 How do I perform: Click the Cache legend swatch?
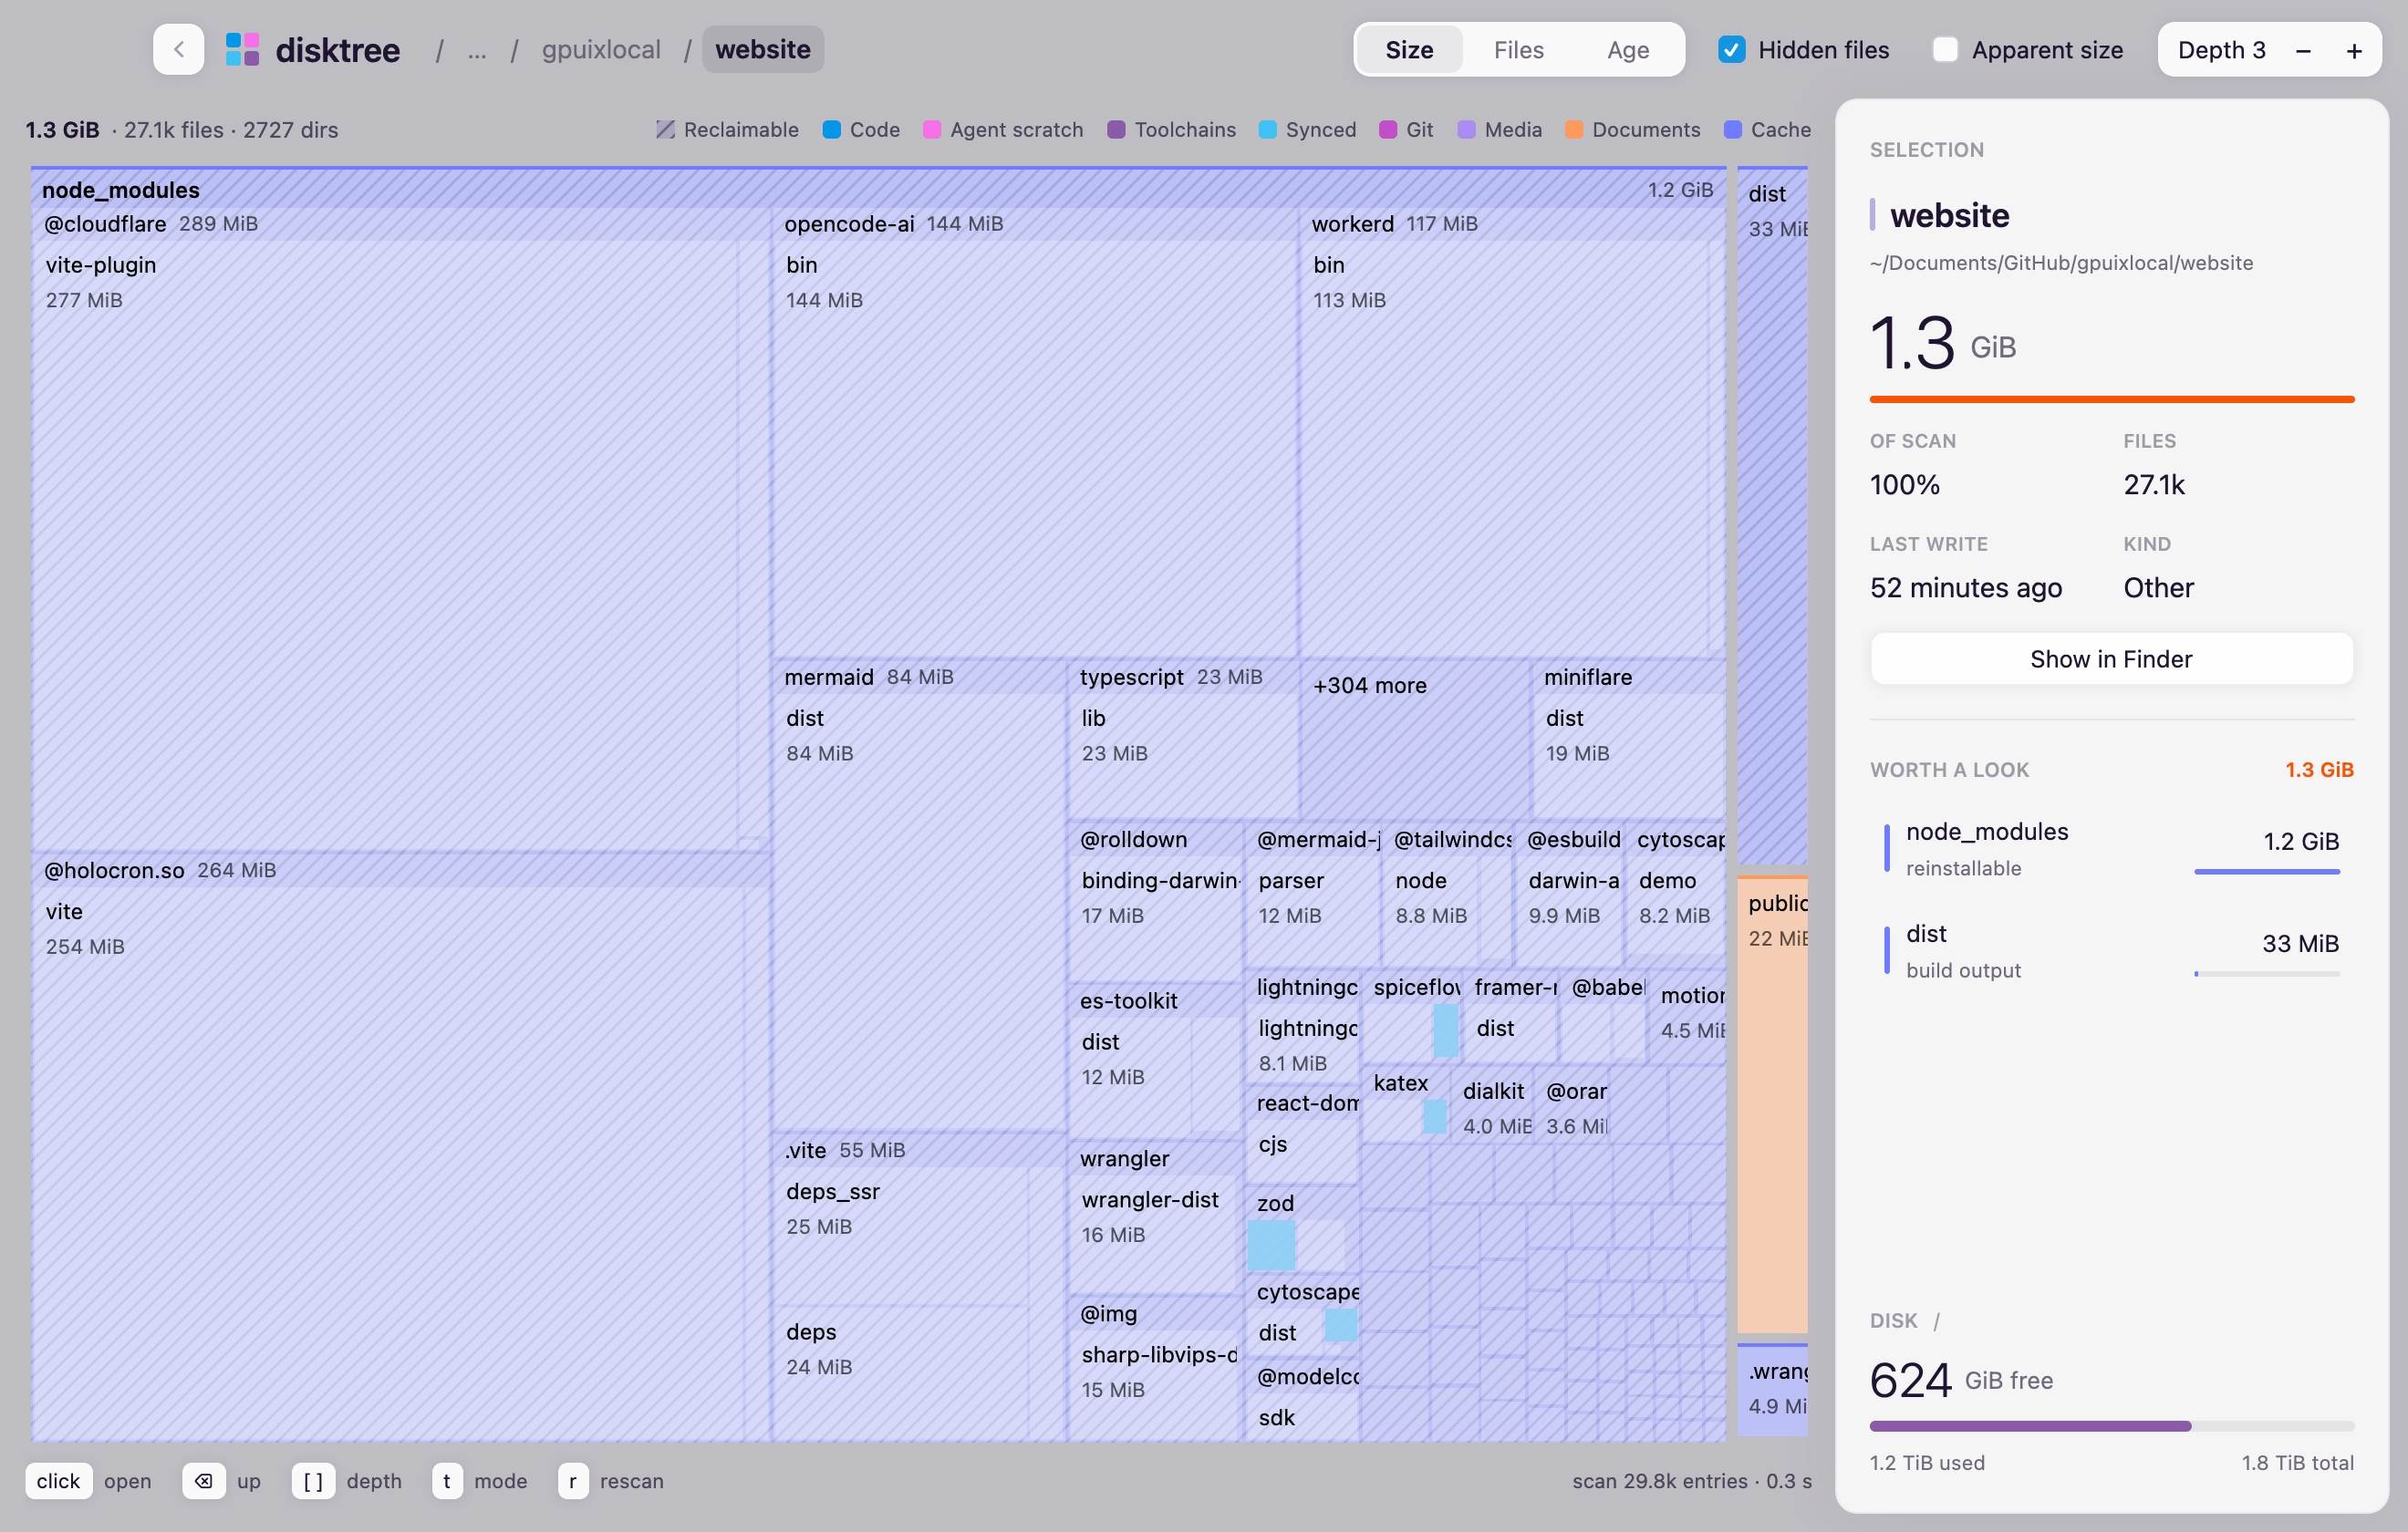tap(1732, 129)
